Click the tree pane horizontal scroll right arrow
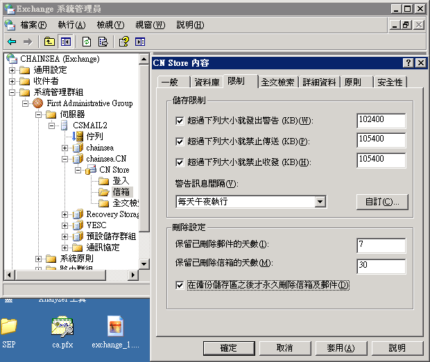This screenshot has height=362, width=430. pos(133,275)
